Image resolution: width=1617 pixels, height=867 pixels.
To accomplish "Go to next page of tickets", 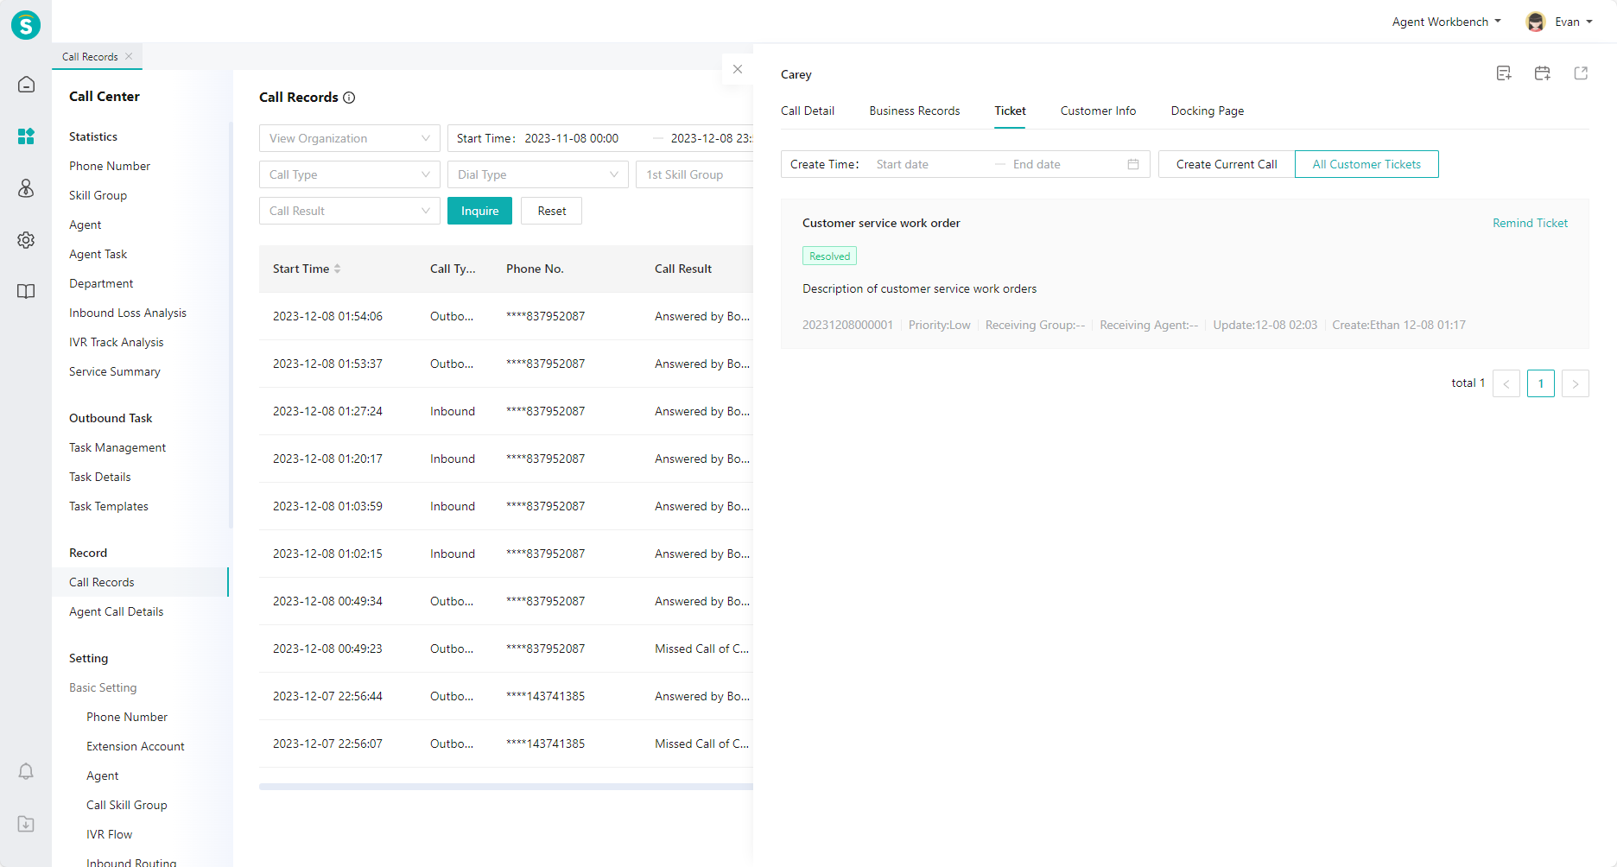I will [x=1576, y=383].
